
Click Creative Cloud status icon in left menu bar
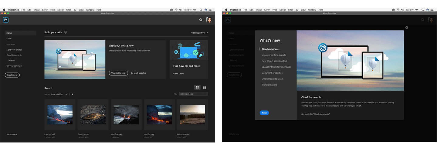coord(172,10)
